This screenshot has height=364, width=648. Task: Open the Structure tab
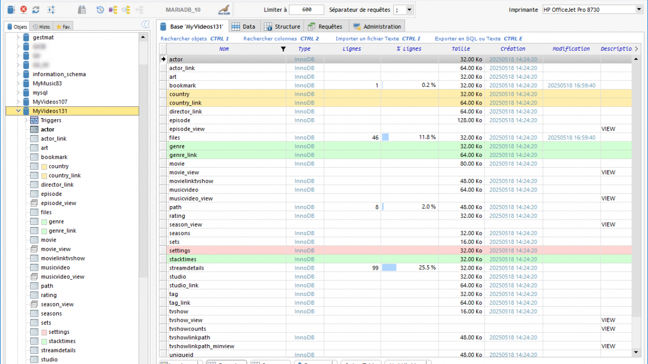[282, 26]
